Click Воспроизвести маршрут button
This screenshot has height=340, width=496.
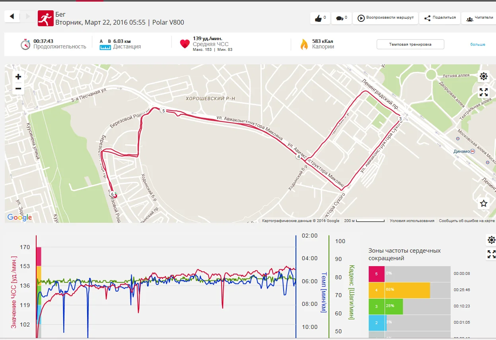385,18
